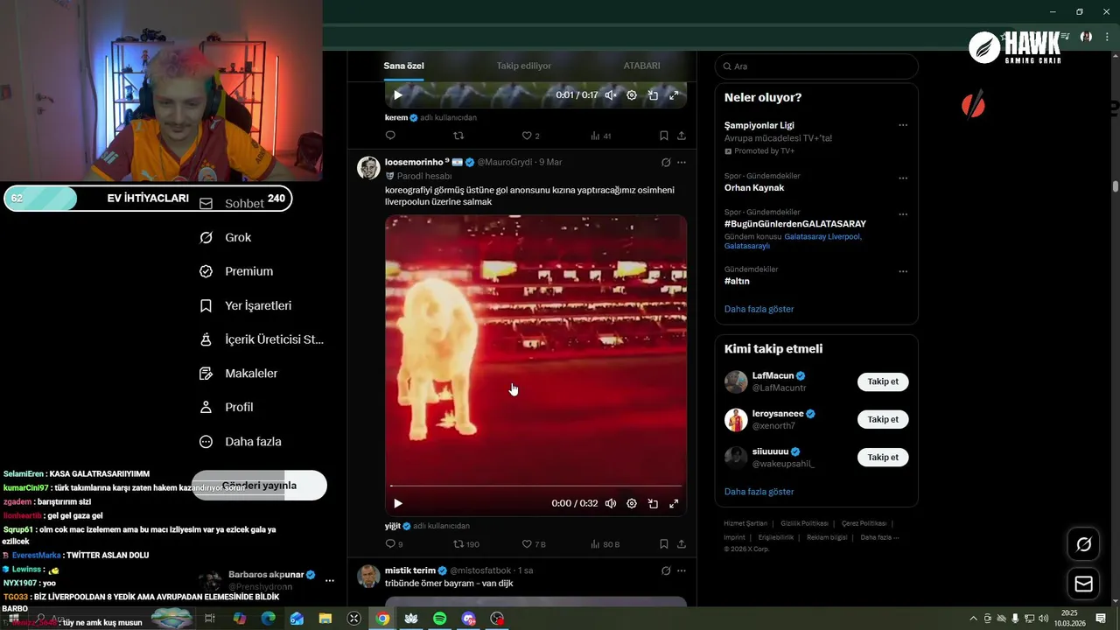Open floating messages envelope button

[x=1083, y=584]
